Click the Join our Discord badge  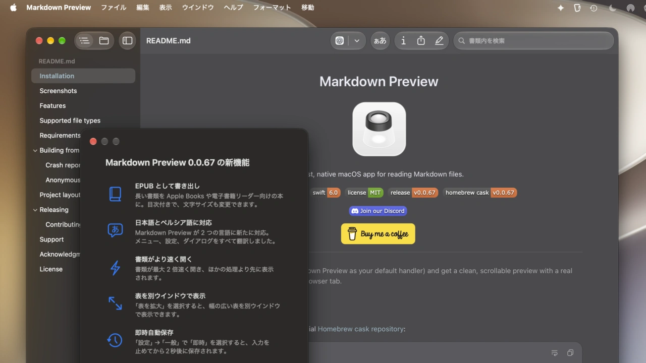(x=378, y=211)
